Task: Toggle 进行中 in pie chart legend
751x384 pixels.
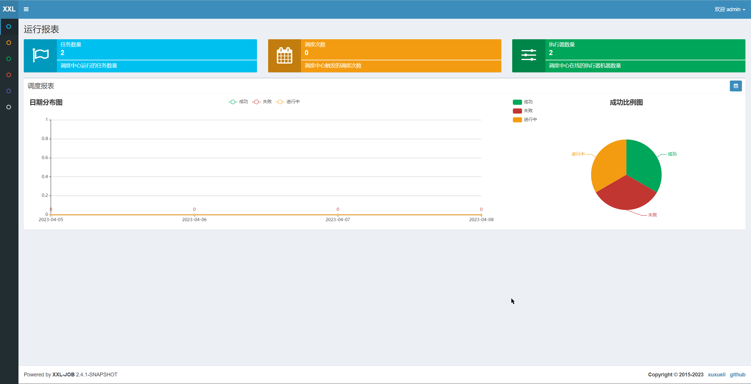Action: tap(525, 120)
